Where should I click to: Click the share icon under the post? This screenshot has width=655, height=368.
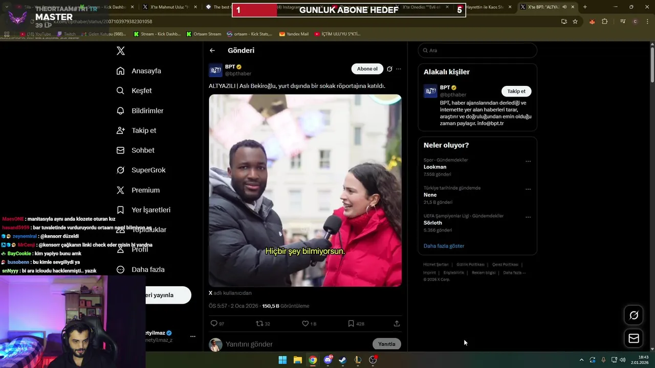[397, 324]
